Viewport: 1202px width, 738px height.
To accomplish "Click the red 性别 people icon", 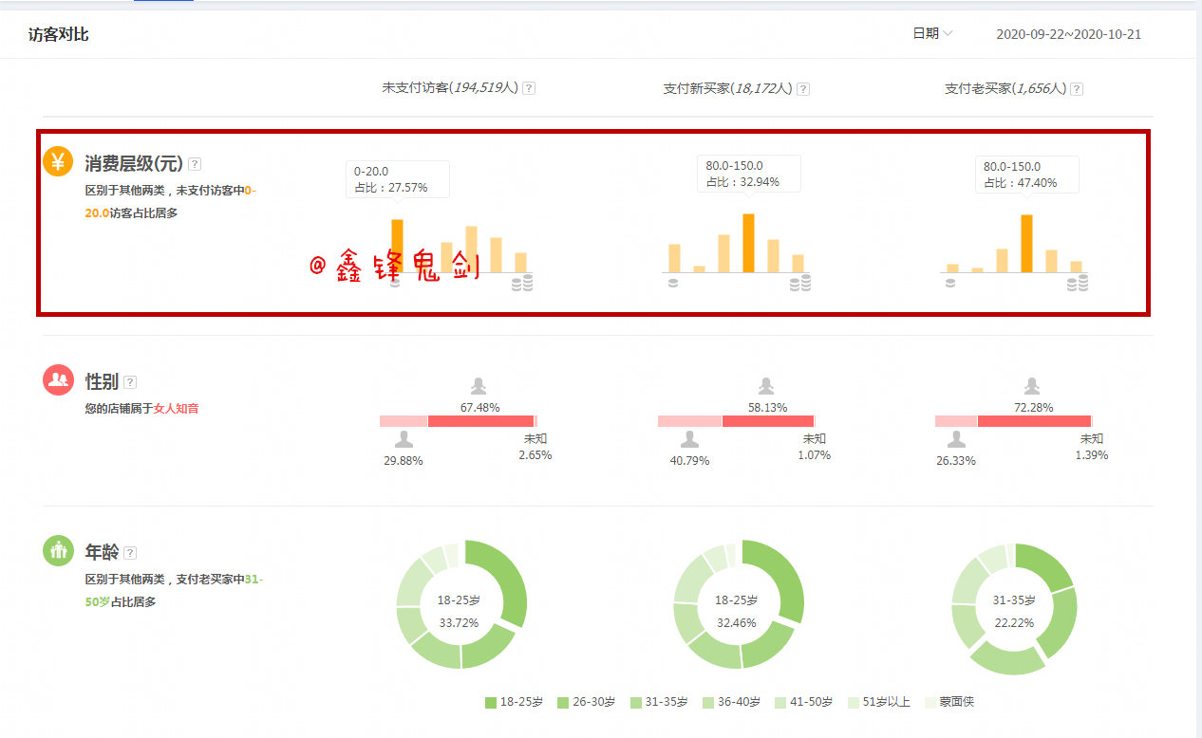I will [x=58, y=379].
